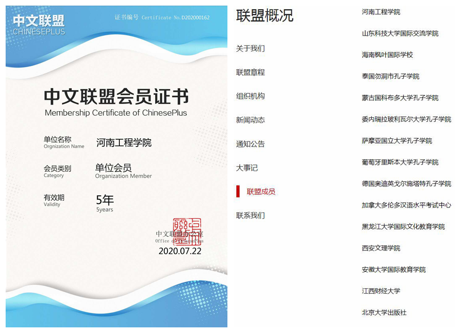Select 德国奥迪英戈尔施塔特孔子学院 link
461x333 pixels.
point(406,184)
